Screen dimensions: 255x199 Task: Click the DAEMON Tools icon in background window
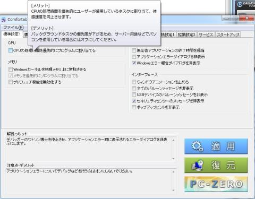click(240, 4)
